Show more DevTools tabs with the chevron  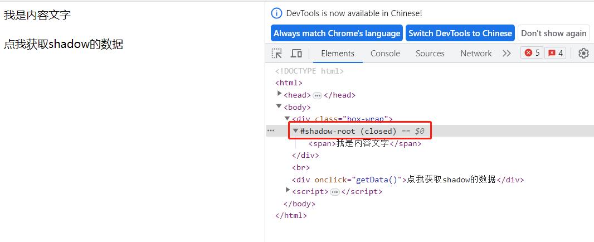[x=507, y=54]
